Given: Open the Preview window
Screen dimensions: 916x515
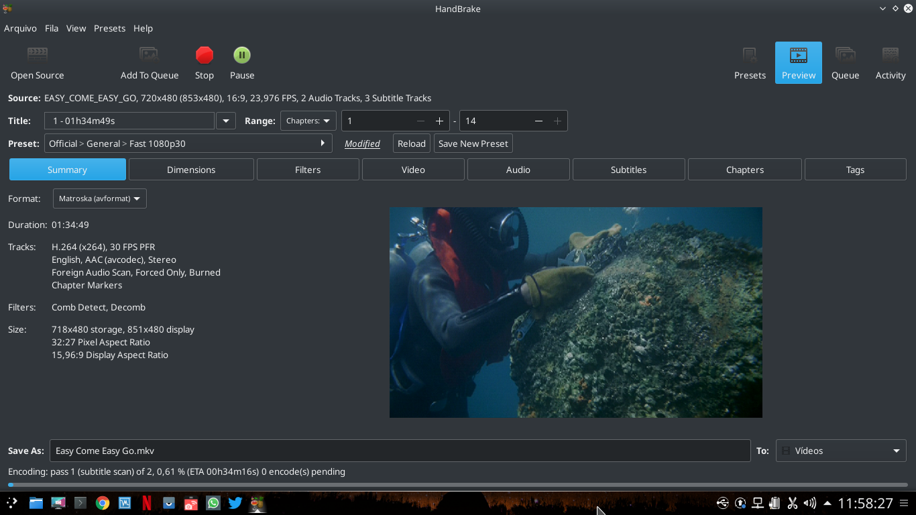Looking at the screenshot, I should pos(799,63).
